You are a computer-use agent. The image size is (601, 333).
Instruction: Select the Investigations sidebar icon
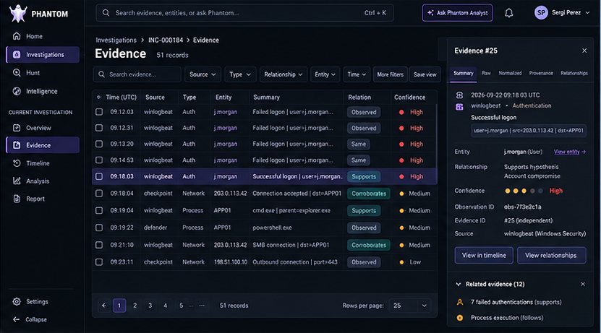[x=17, y=54]
